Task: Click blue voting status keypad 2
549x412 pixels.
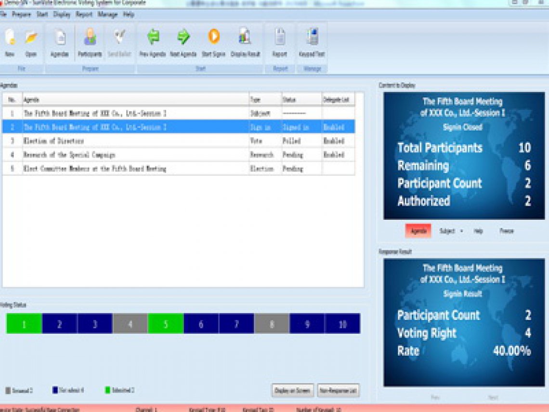Action: 60,323
